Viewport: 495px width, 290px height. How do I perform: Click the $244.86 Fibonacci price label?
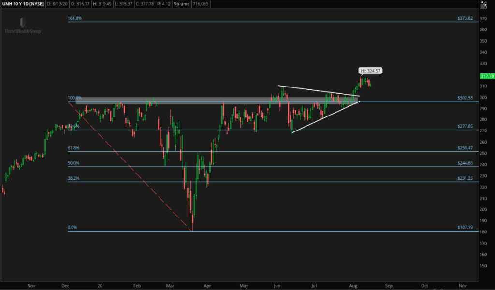click(465, 163)
